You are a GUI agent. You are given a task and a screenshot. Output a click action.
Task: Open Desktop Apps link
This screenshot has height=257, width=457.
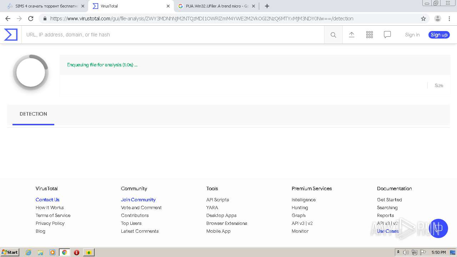tap(221, 216)
